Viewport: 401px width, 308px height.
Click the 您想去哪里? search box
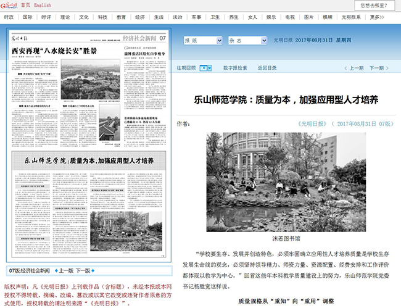[x=374, y=6]
